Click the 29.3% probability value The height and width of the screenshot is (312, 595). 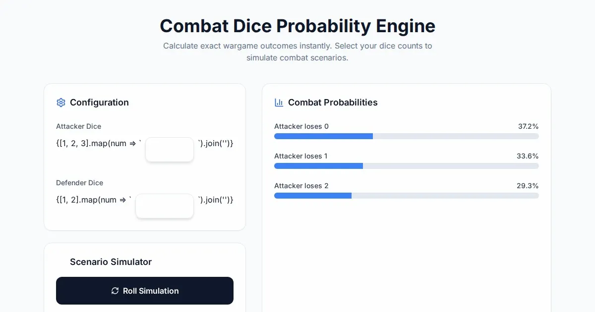pyautogui.click(x=528, y=186)
